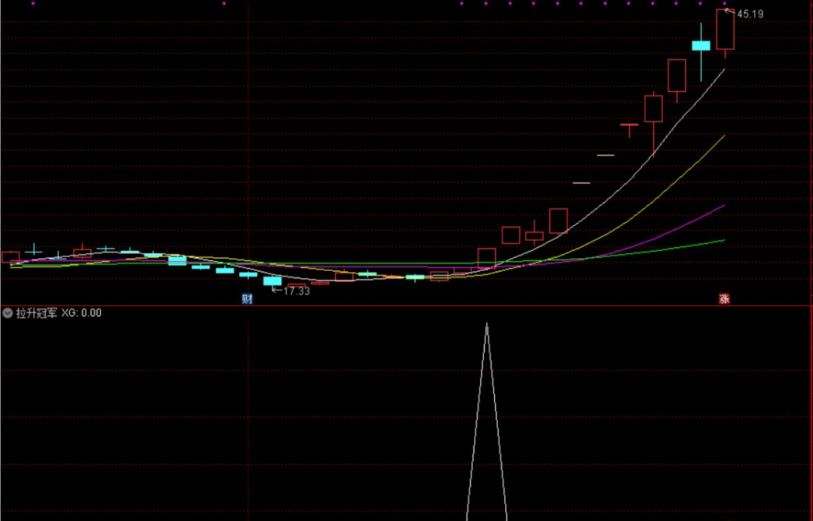Open the red 涨 marker icon
The width and height of the screenshot is (813, 521).
tap(725, 299)
